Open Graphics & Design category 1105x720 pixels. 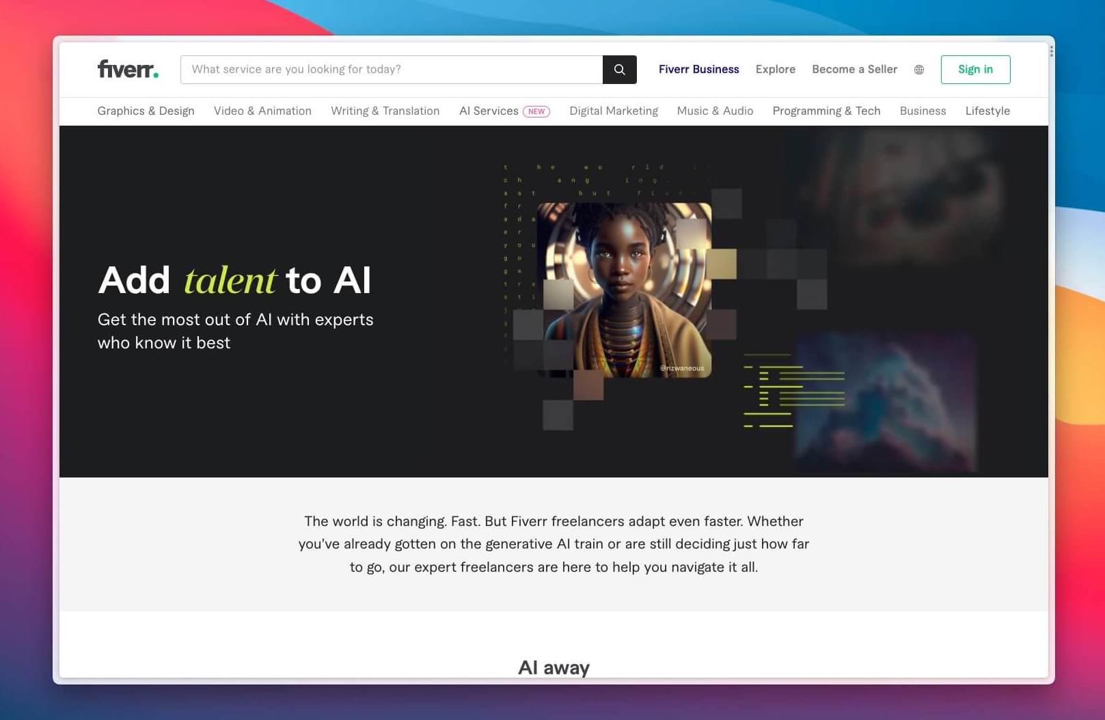pos(146,111)
